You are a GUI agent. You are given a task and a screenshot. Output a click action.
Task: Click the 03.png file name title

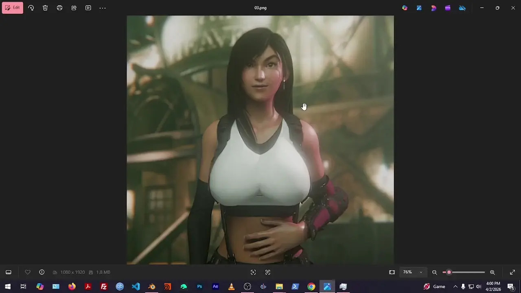(260, 8)
